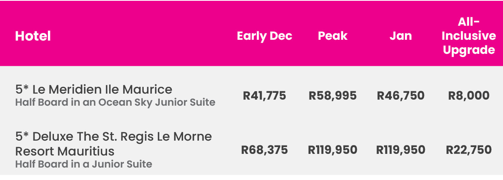Select Le Meridien Early Dec price R41,775
Screen dimensions: 503x180
[x=264, y=96]
